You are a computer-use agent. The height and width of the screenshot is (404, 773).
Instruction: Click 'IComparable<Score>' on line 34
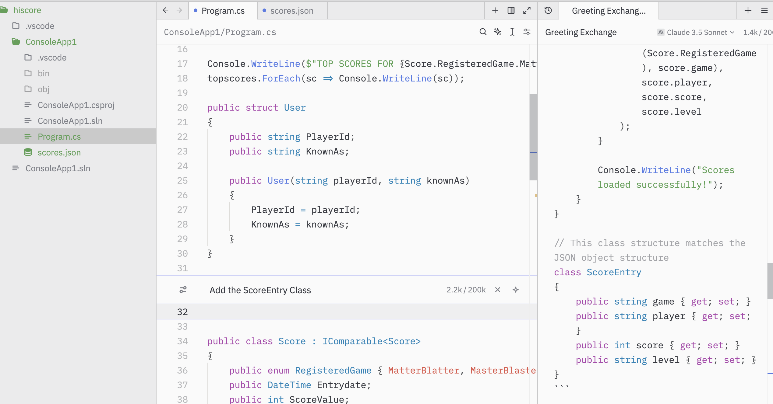coord(371,341)
